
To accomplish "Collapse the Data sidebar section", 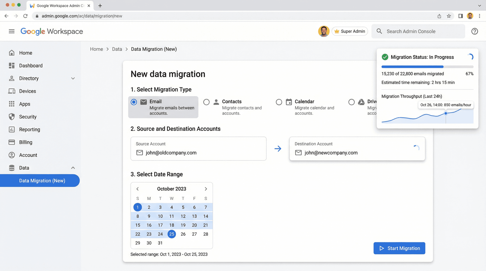I will click(73, 168).
